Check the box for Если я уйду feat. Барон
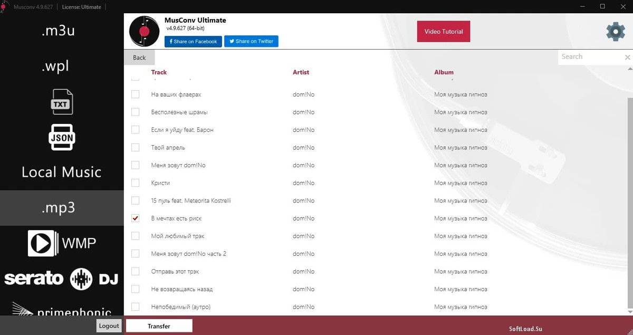The image size is (633, 335). [136, 130]
